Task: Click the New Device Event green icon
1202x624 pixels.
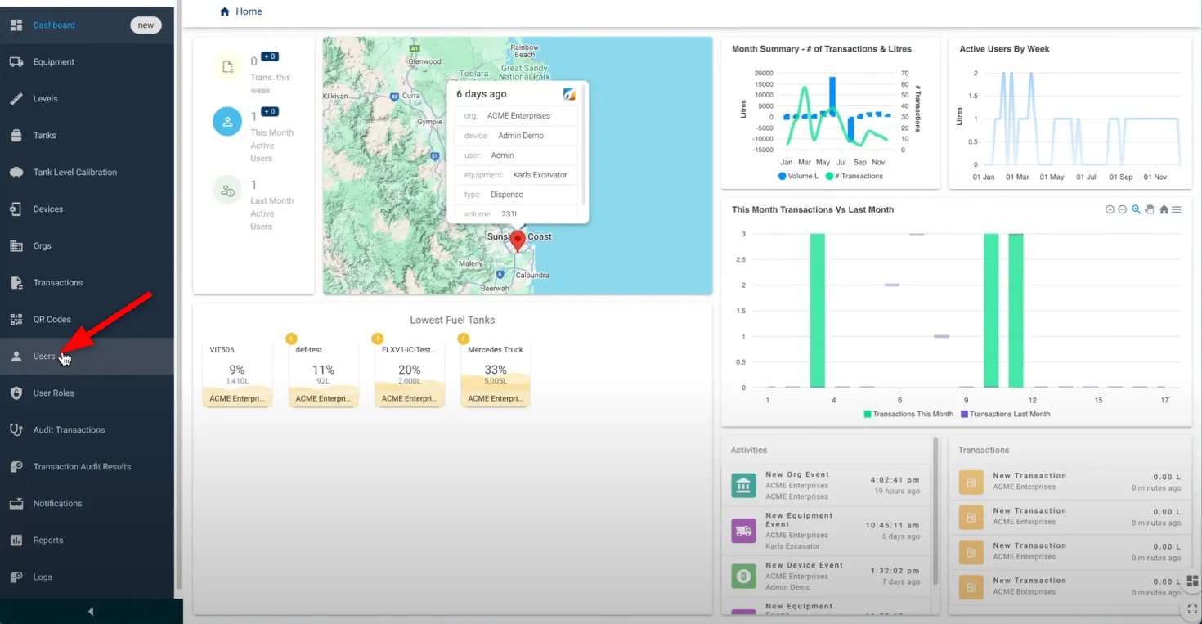Action: pos(743,576)
